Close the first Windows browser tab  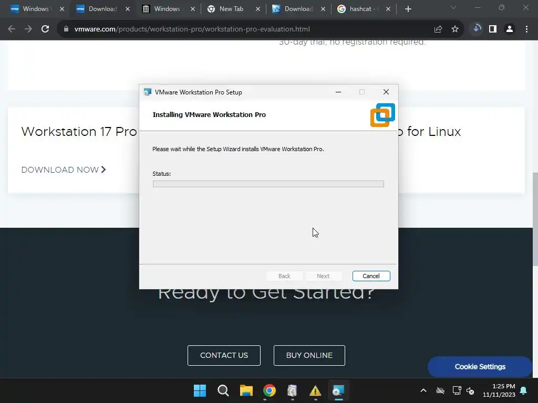[62, 9]
